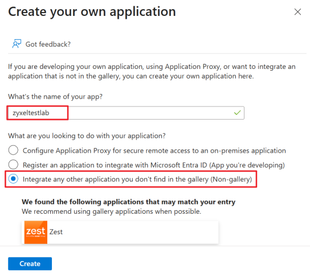Click the We found the following applications heading
Image resolution: width=310 pixels, height=277 pixels.
(129, 202)
